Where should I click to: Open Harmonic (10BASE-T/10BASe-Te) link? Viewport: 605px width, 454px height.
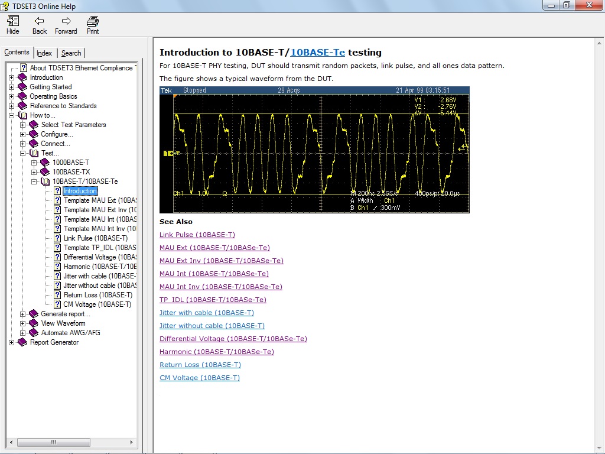(x=217, y=352)
